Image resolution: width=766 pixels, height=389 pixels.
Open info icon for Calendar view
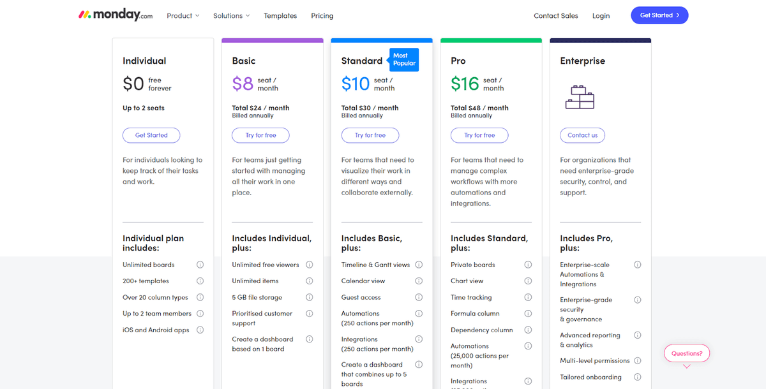419,281
